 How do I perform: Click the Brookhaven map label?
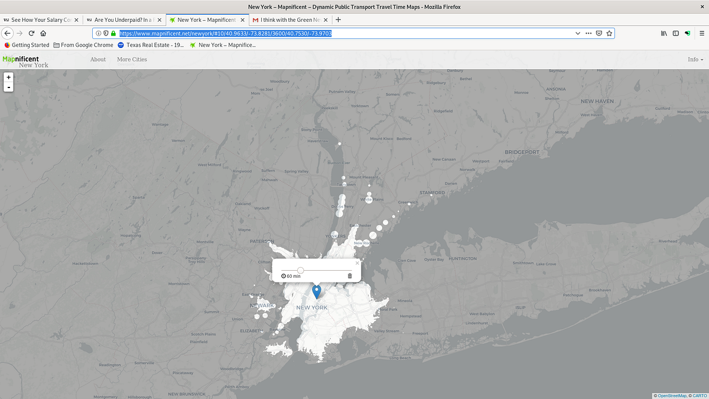[599, 290]
